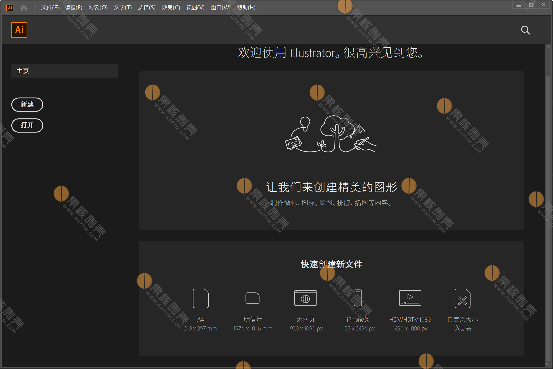Screen dimensions: 553x369
Task: Click the welcome illustration artwork
Action: point(331,134)
